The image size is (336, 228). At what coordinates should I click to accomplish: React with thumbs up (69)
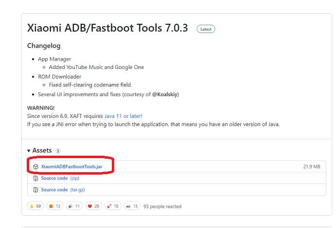(35, 206)
